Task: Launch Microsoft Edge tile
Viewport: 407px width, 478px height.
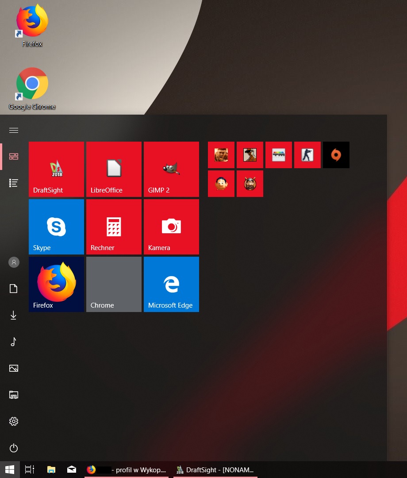Action: pyautogui.click(x=172, y=285)
